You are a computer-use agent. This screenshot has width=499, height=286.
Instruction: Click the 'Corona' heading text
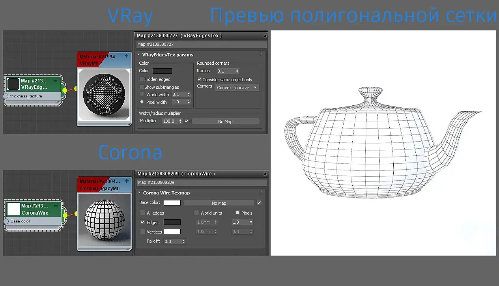point(130,152)
